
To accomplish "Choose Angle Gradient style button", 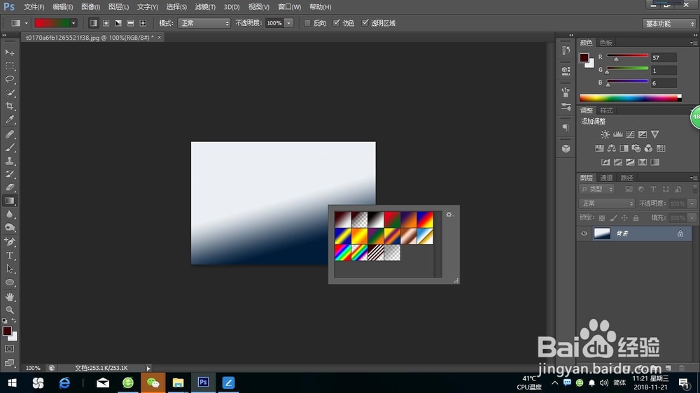I will click(118, 23).
